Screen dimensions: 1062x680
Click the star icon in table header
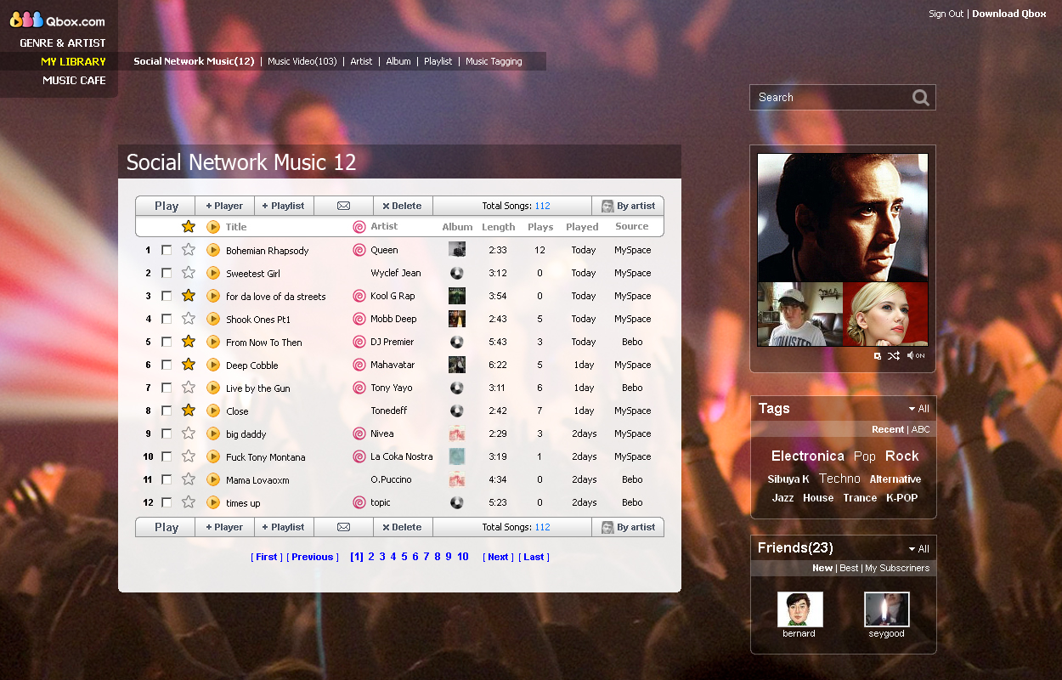click(x=189, y=227)
